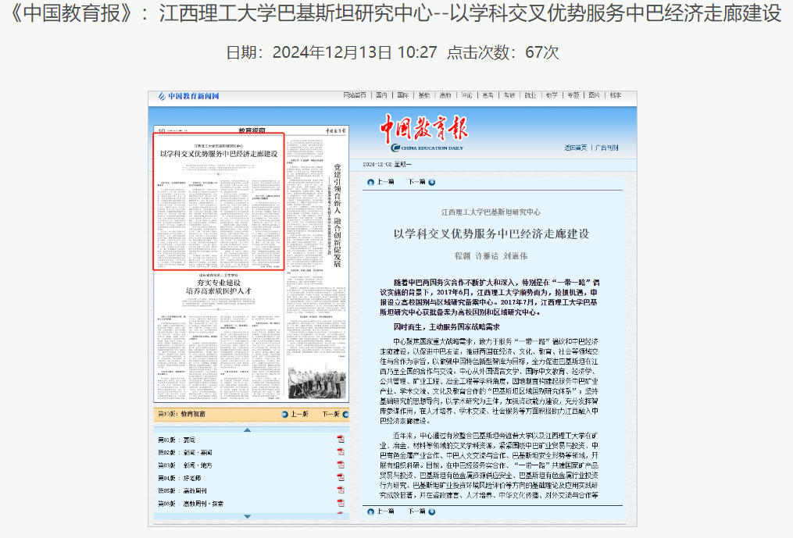The image size is (793, 538).
Task: Open the PDF icon for 第02版 新闻·要闻
Action: click(x=341, y=451)
